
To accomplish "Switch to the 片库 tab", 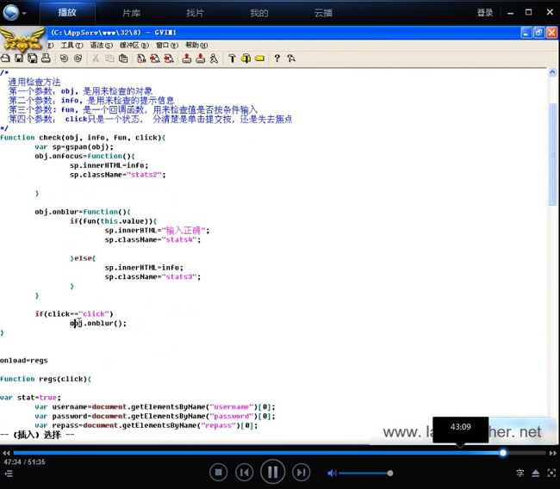I will 131,13.
